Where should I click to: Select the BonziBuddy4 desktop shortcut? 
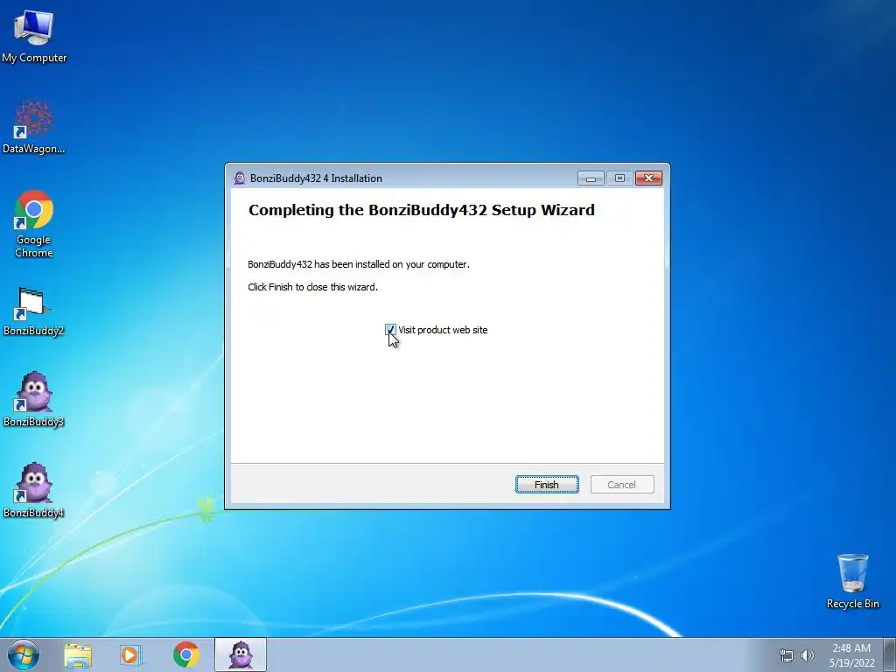pos(34,490)
